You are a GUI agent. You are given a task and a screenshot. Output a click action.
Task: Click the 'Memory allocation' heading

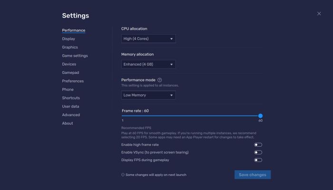pos(137,54)
